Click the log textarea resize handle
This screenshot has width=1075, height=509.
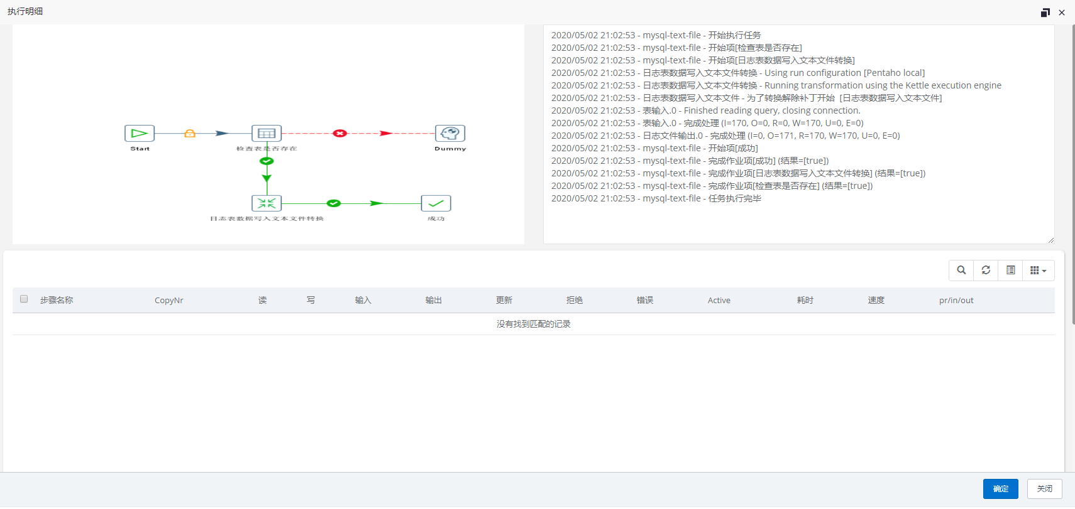[1050, 240]
